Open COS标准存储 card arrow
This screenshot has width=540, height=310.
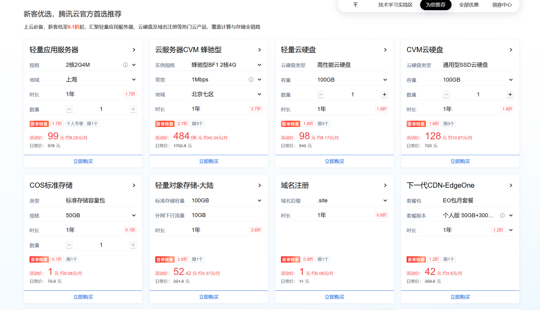(x=134, y=185)
